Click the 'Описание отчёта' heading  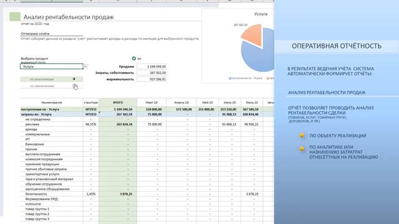click(35, 34)
